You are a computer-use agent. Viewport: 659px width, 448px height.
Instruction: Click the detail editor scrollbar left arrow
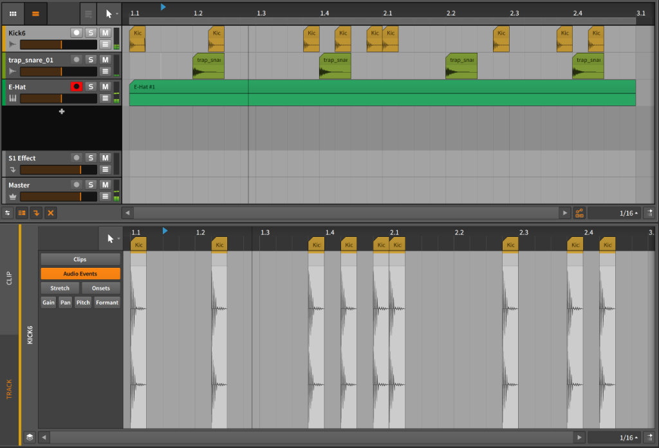pos(44,438)
